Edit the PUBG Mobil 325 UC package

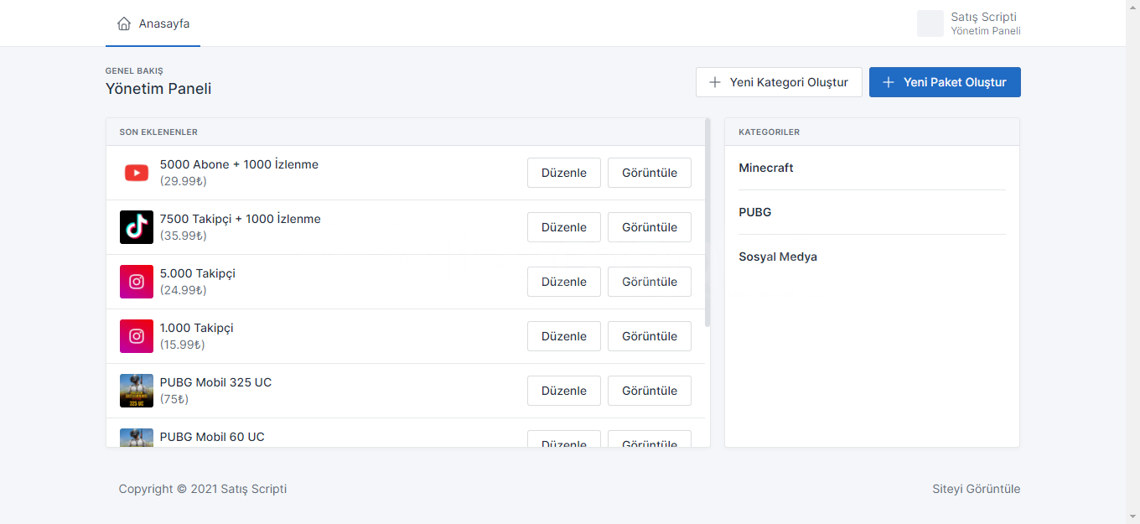coord(564,391)
